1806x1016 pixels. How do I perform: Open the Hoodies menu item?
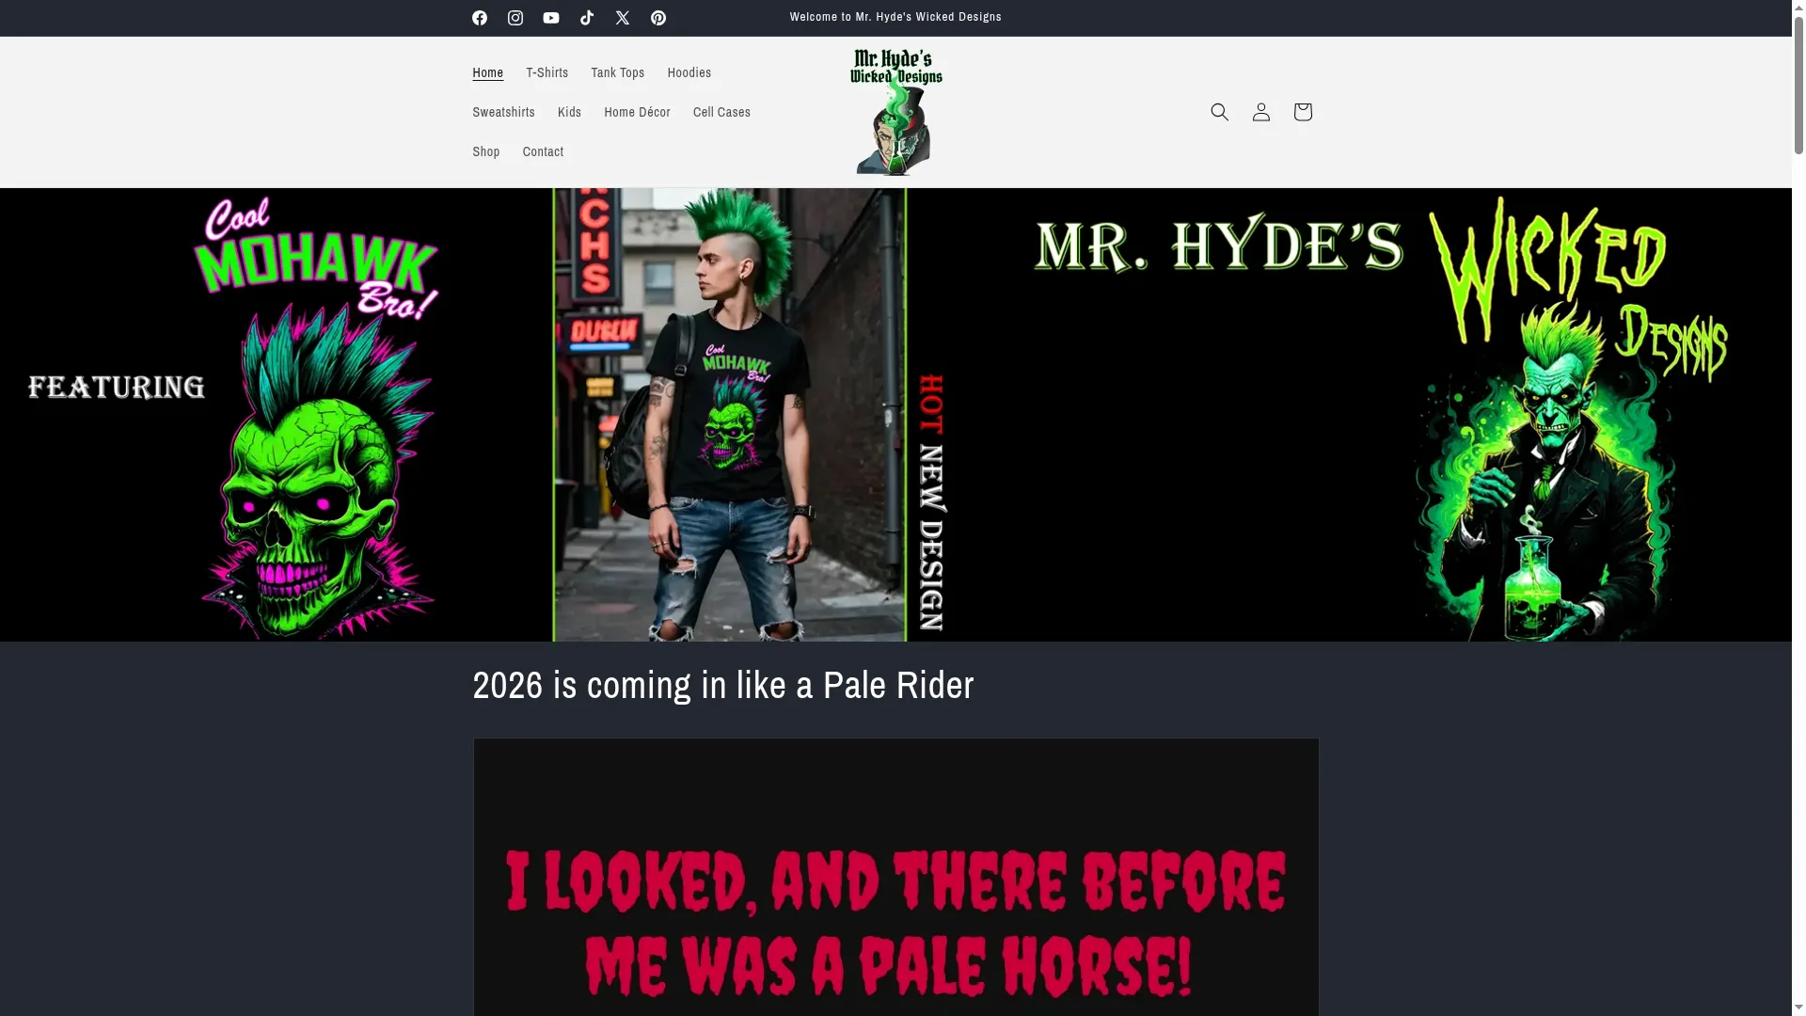(689, 72)
